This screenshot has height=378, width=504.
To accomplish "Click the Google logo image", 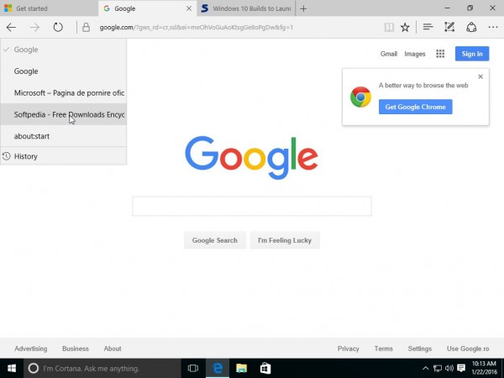I will click(251, 158).
